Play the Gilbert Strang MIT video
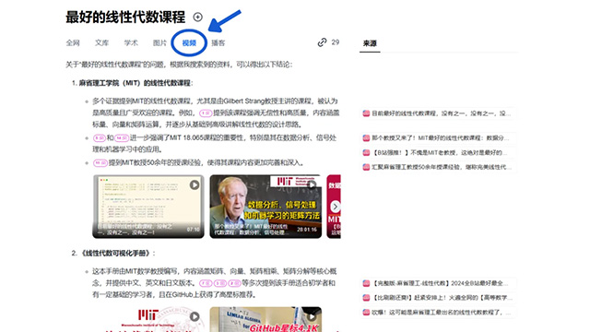The width and height of the screenshot is (590, 332). [312, 184]
